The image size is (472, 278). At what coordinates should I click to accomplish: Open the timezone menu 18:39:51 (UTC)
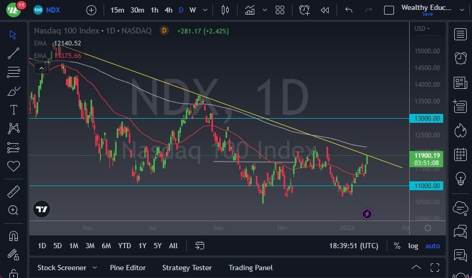click(x=353, y=246)
